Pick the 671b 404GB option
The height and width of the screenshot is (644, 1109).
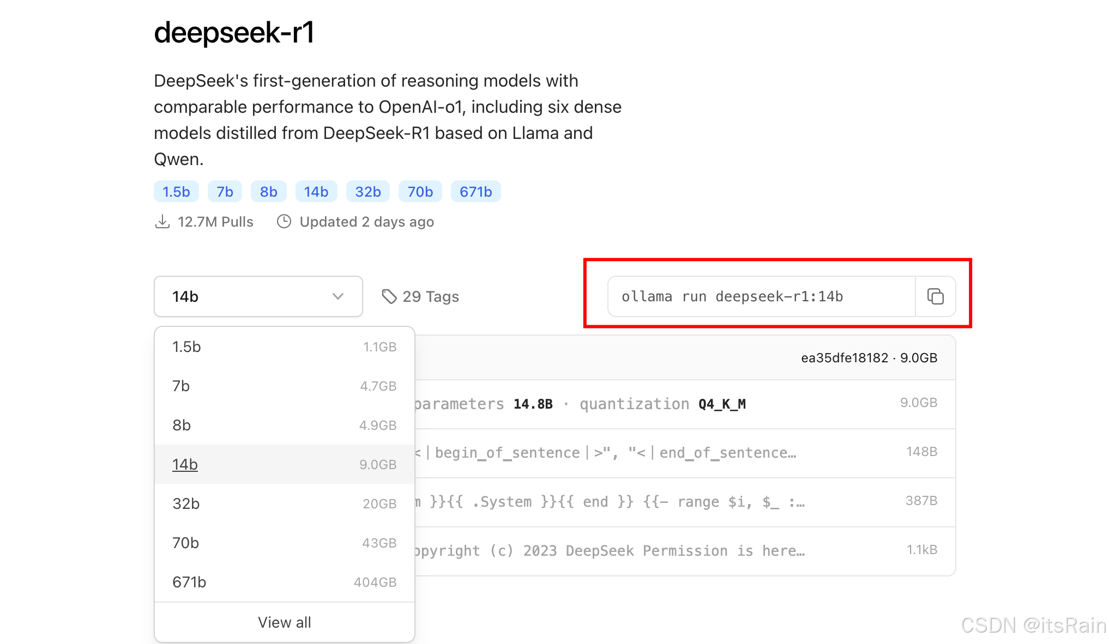[285, 582]
